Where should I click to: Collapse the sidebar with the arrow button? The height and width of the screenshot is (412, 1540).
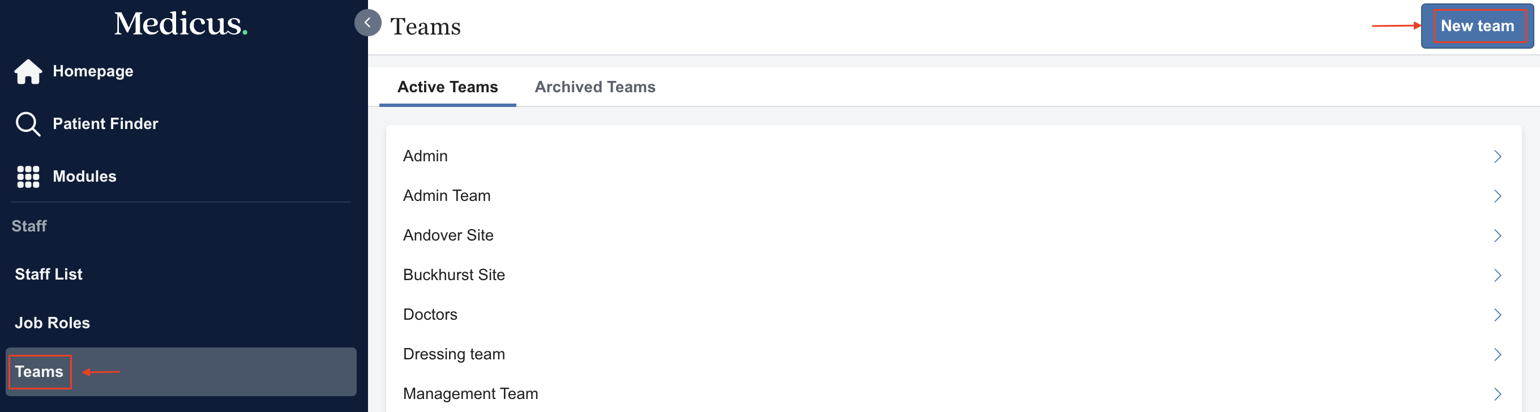367,23
